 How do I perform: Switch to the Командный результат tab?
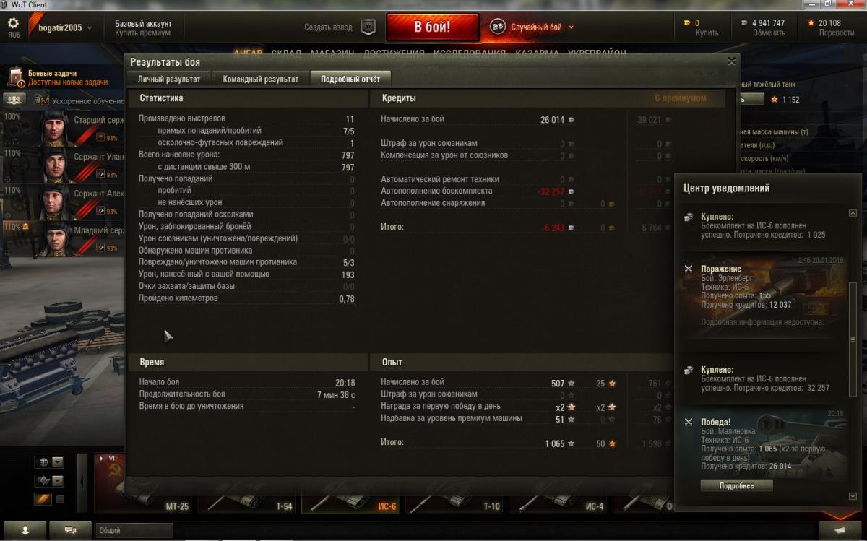pyautogui.click(x=260, y=79)
